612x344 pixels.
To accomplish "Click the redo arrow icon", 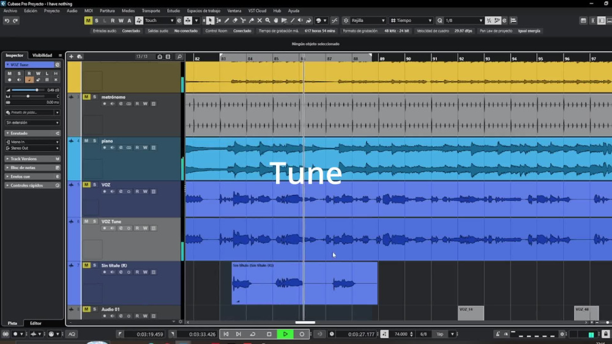I will click(x=15, y=21).
